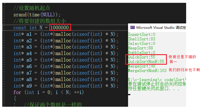Click MergeSortNonR:103 output in console
202x109 pixels.
pyautogui.click(x=147, y=71)
